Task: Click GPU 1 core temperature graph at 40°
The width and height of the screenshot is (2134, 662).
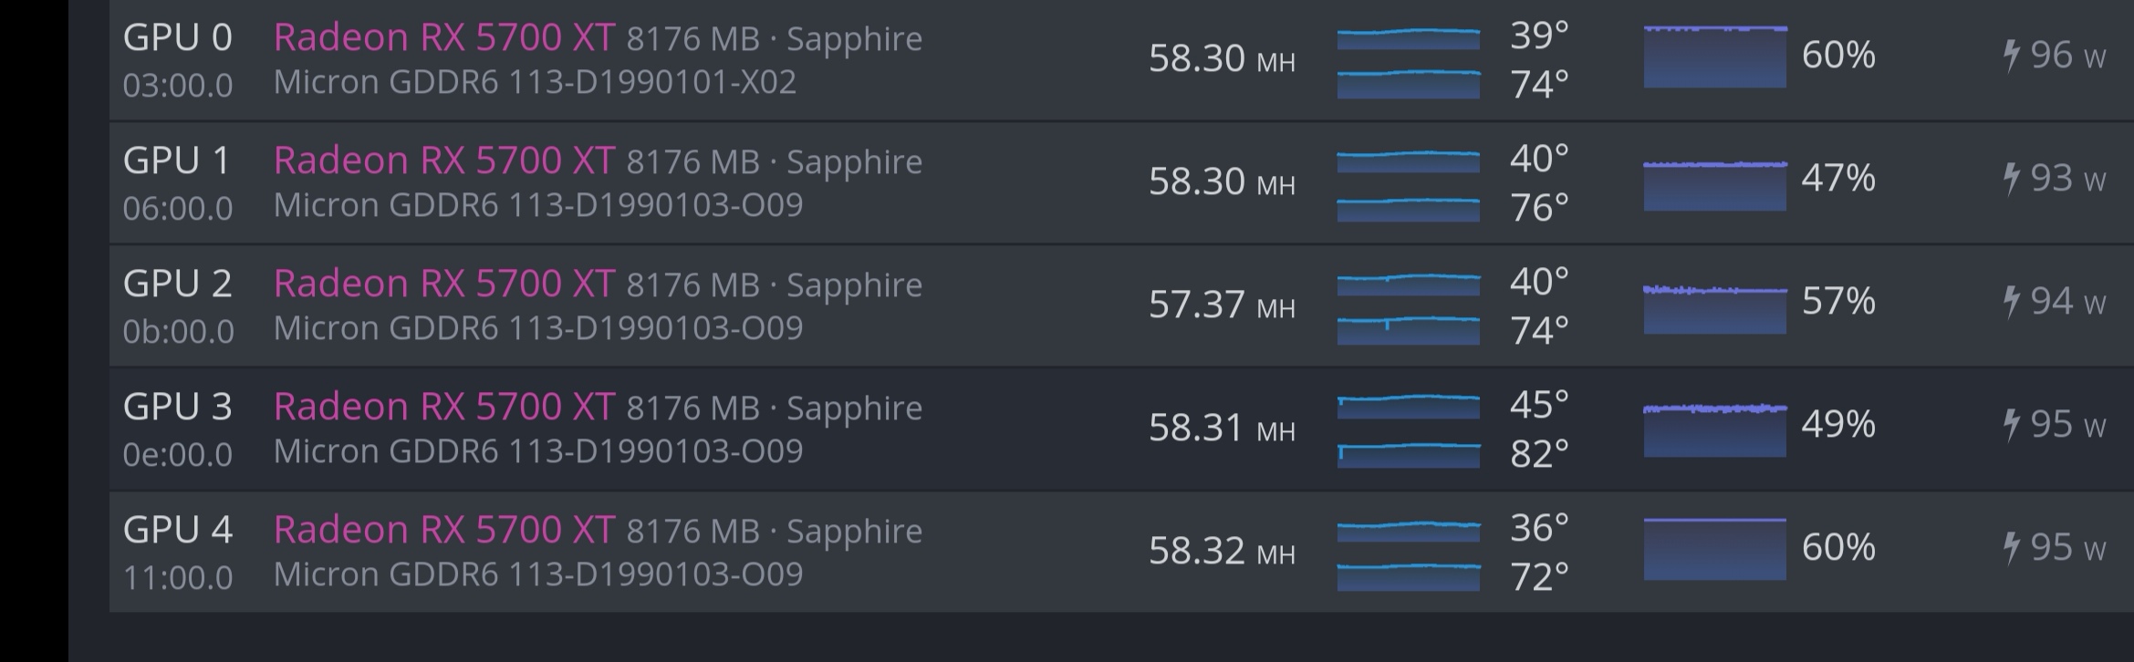Action: pos(1408,160)
